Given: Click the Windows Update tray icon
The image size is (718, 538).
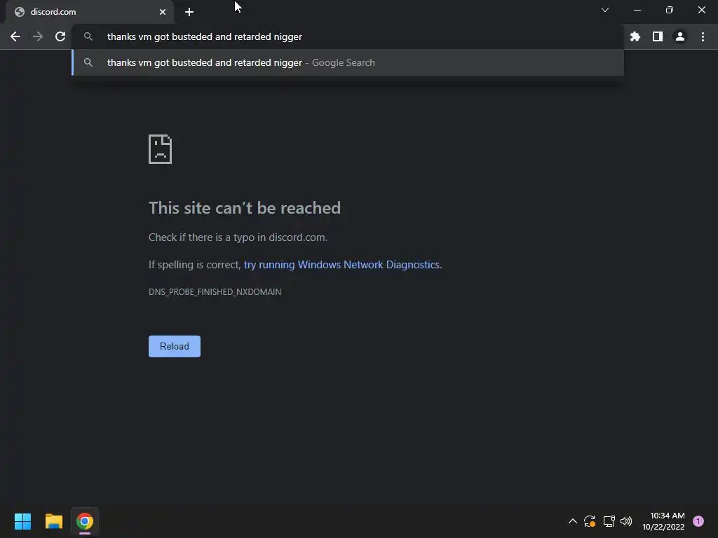Looking at the screenshot, I should [x=589, y=521].
